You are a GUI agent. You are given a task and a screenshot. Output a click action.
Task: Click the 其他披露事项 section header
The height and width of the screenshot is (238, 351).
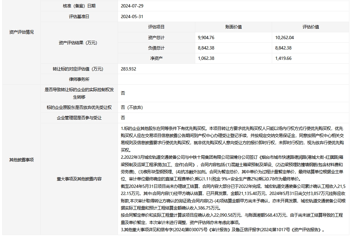pos(21,160)
